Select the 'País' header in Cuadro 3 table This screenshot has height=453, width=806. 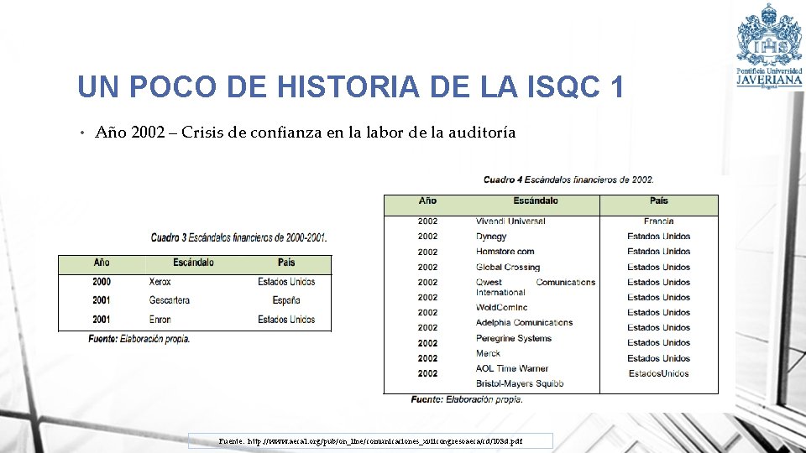[x=285, y=263]
